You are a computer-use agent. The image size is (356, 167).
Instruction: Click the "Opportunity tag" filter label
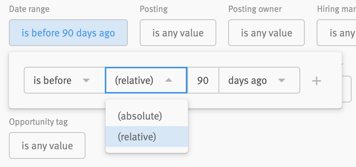[38, 122]
